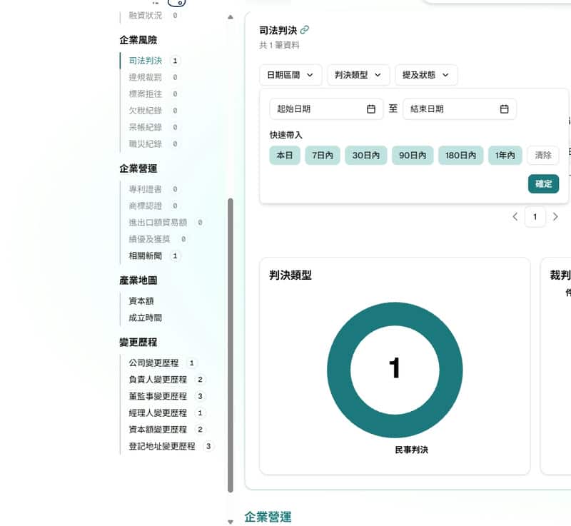Open the calendar icon in 起始日期 field
The width and height of the screenshot is (571, 526).
pos(371,109)
